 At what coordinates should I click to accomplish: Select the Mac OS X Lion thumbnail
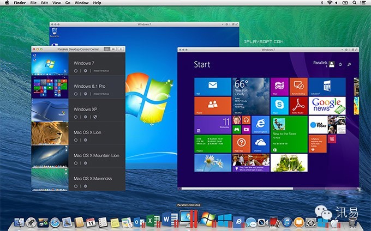[50, 133]
